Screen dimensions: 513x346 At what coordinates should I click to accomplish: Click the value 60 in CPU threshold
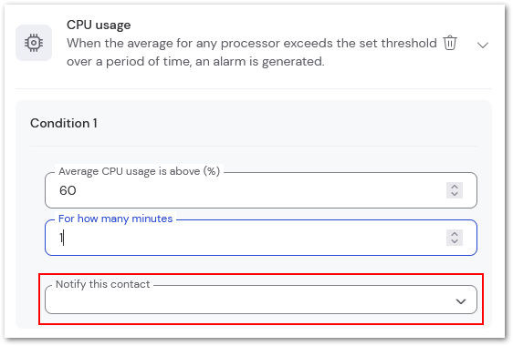68,190
